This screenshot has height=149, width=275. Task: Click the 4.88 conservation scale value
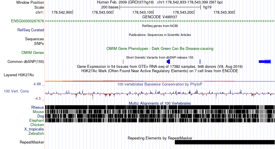click(x=37, y=84)
